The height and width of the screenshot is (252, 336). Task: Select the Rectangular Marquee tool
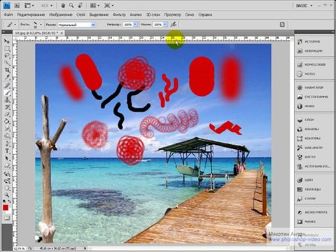[7, 49]
